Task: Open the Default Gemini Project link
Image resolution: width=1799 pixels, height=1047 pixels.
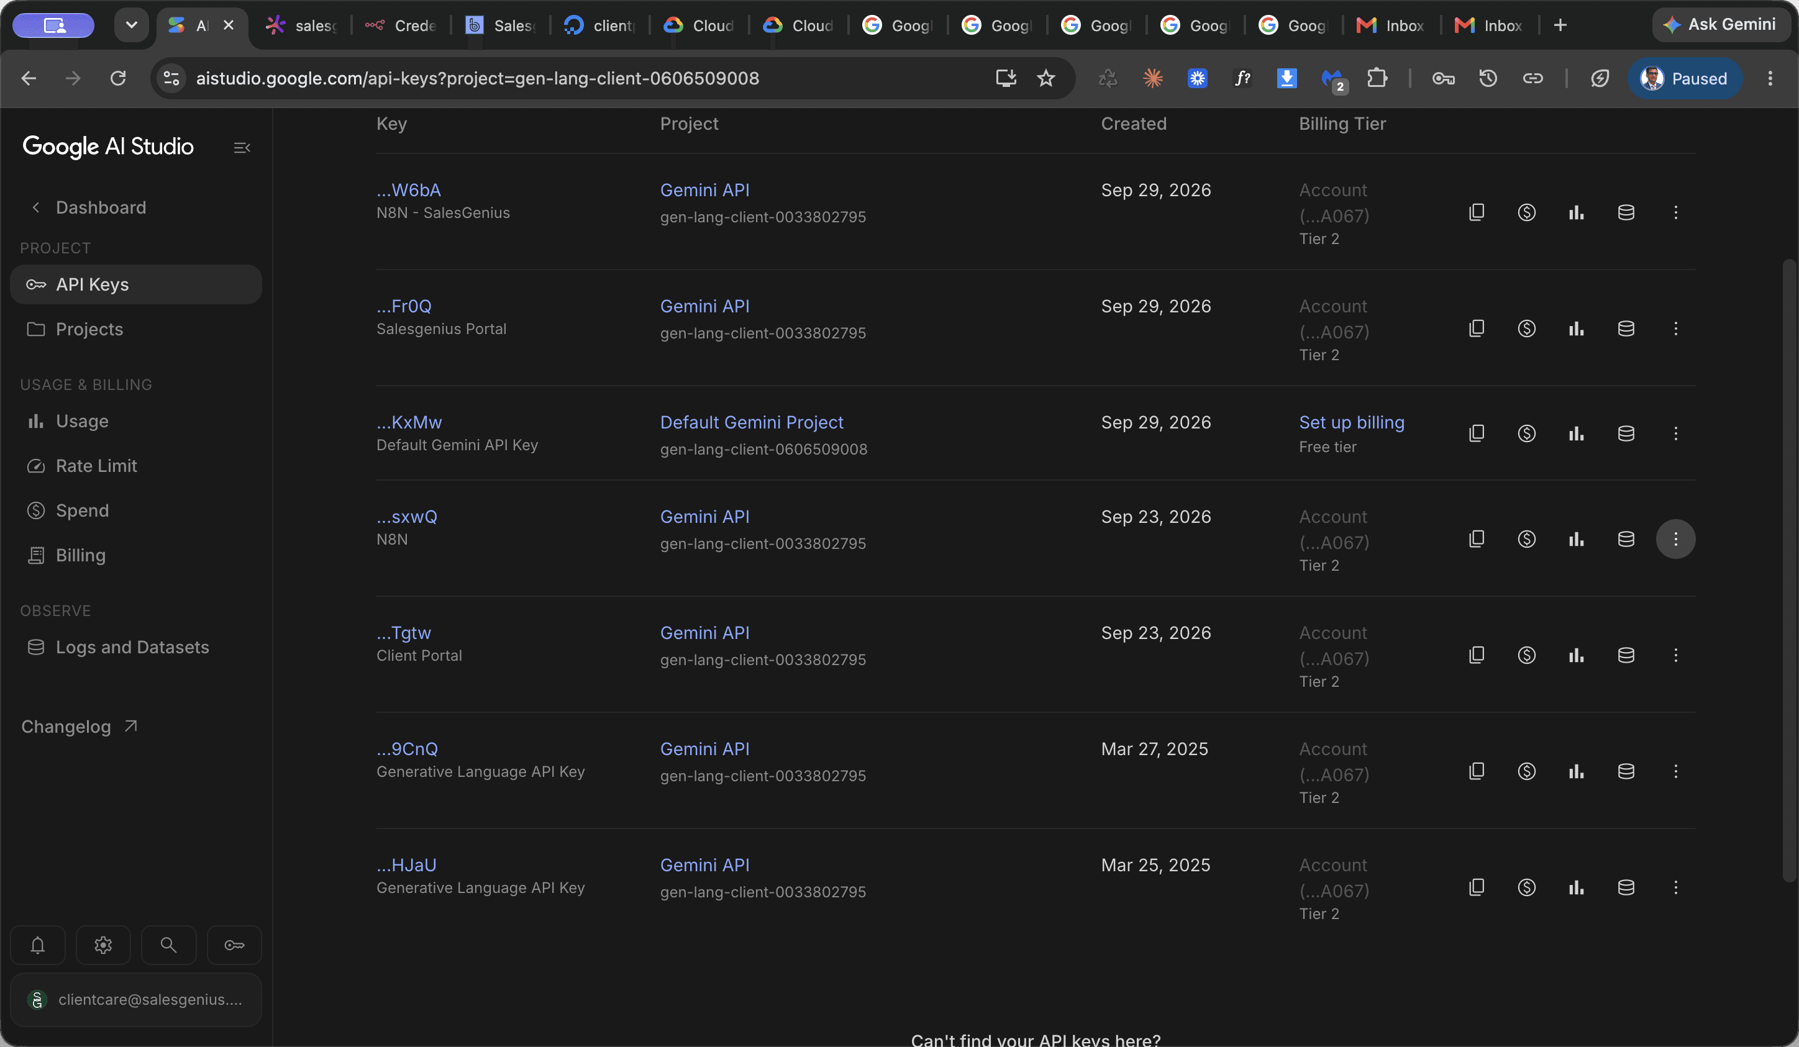Action: coord(752,422)
